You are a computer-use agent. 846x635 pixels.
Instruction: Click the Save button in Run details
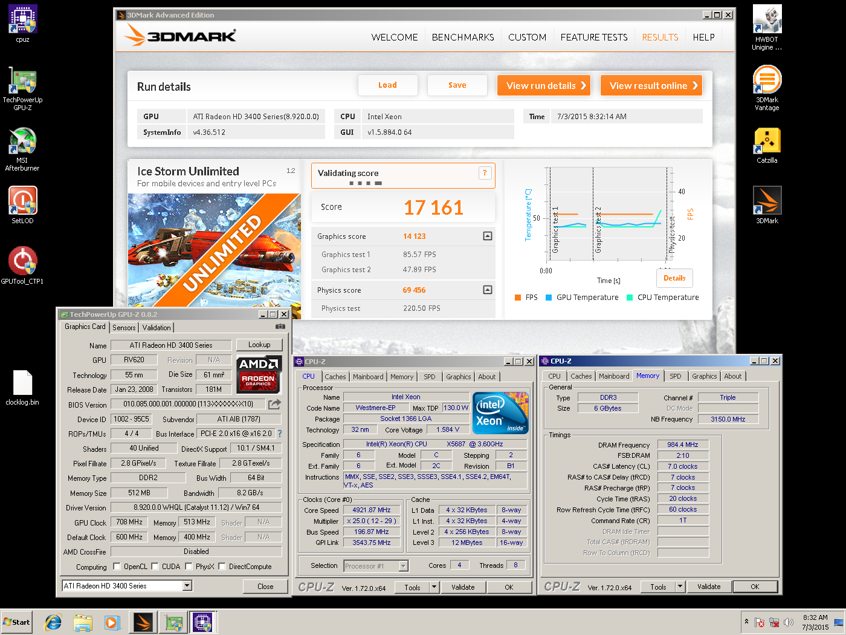[x=457, y=85]
